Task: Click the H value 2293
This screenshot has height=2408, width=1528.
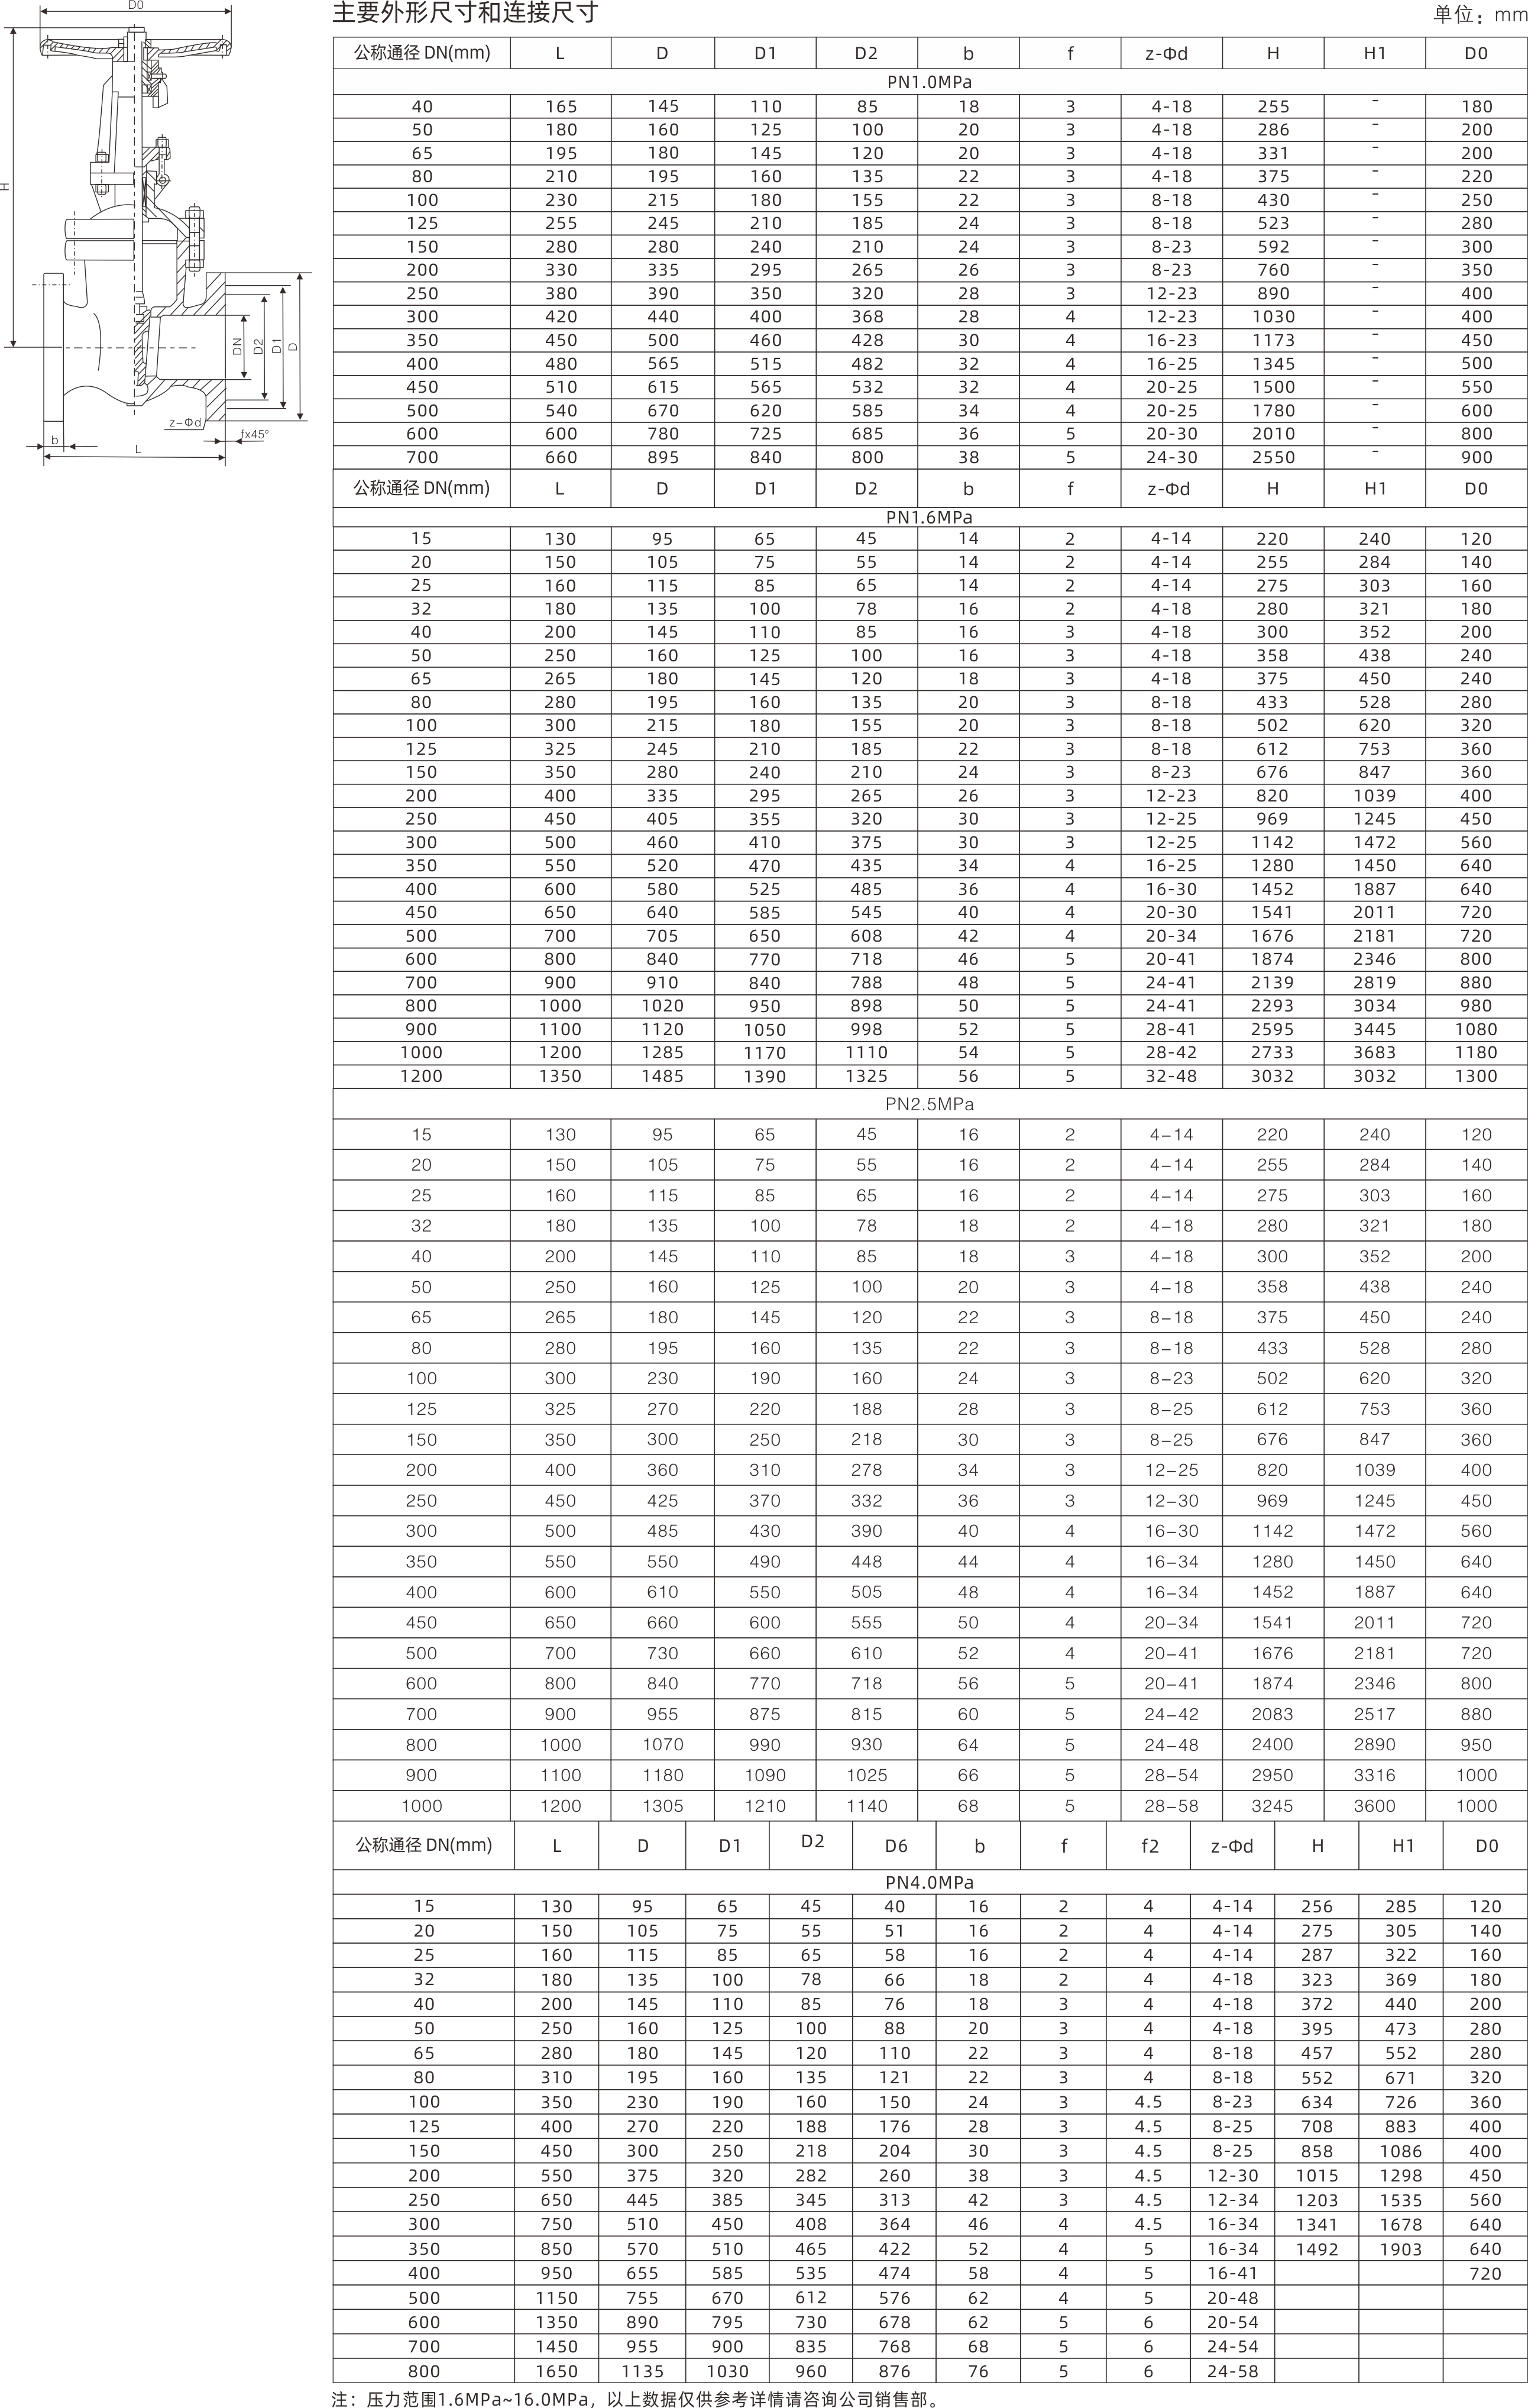Action: [x=1273, y=1006]
